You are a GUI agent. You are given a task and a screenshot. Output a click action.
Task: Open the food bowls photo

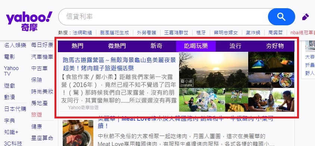point(283,80)
